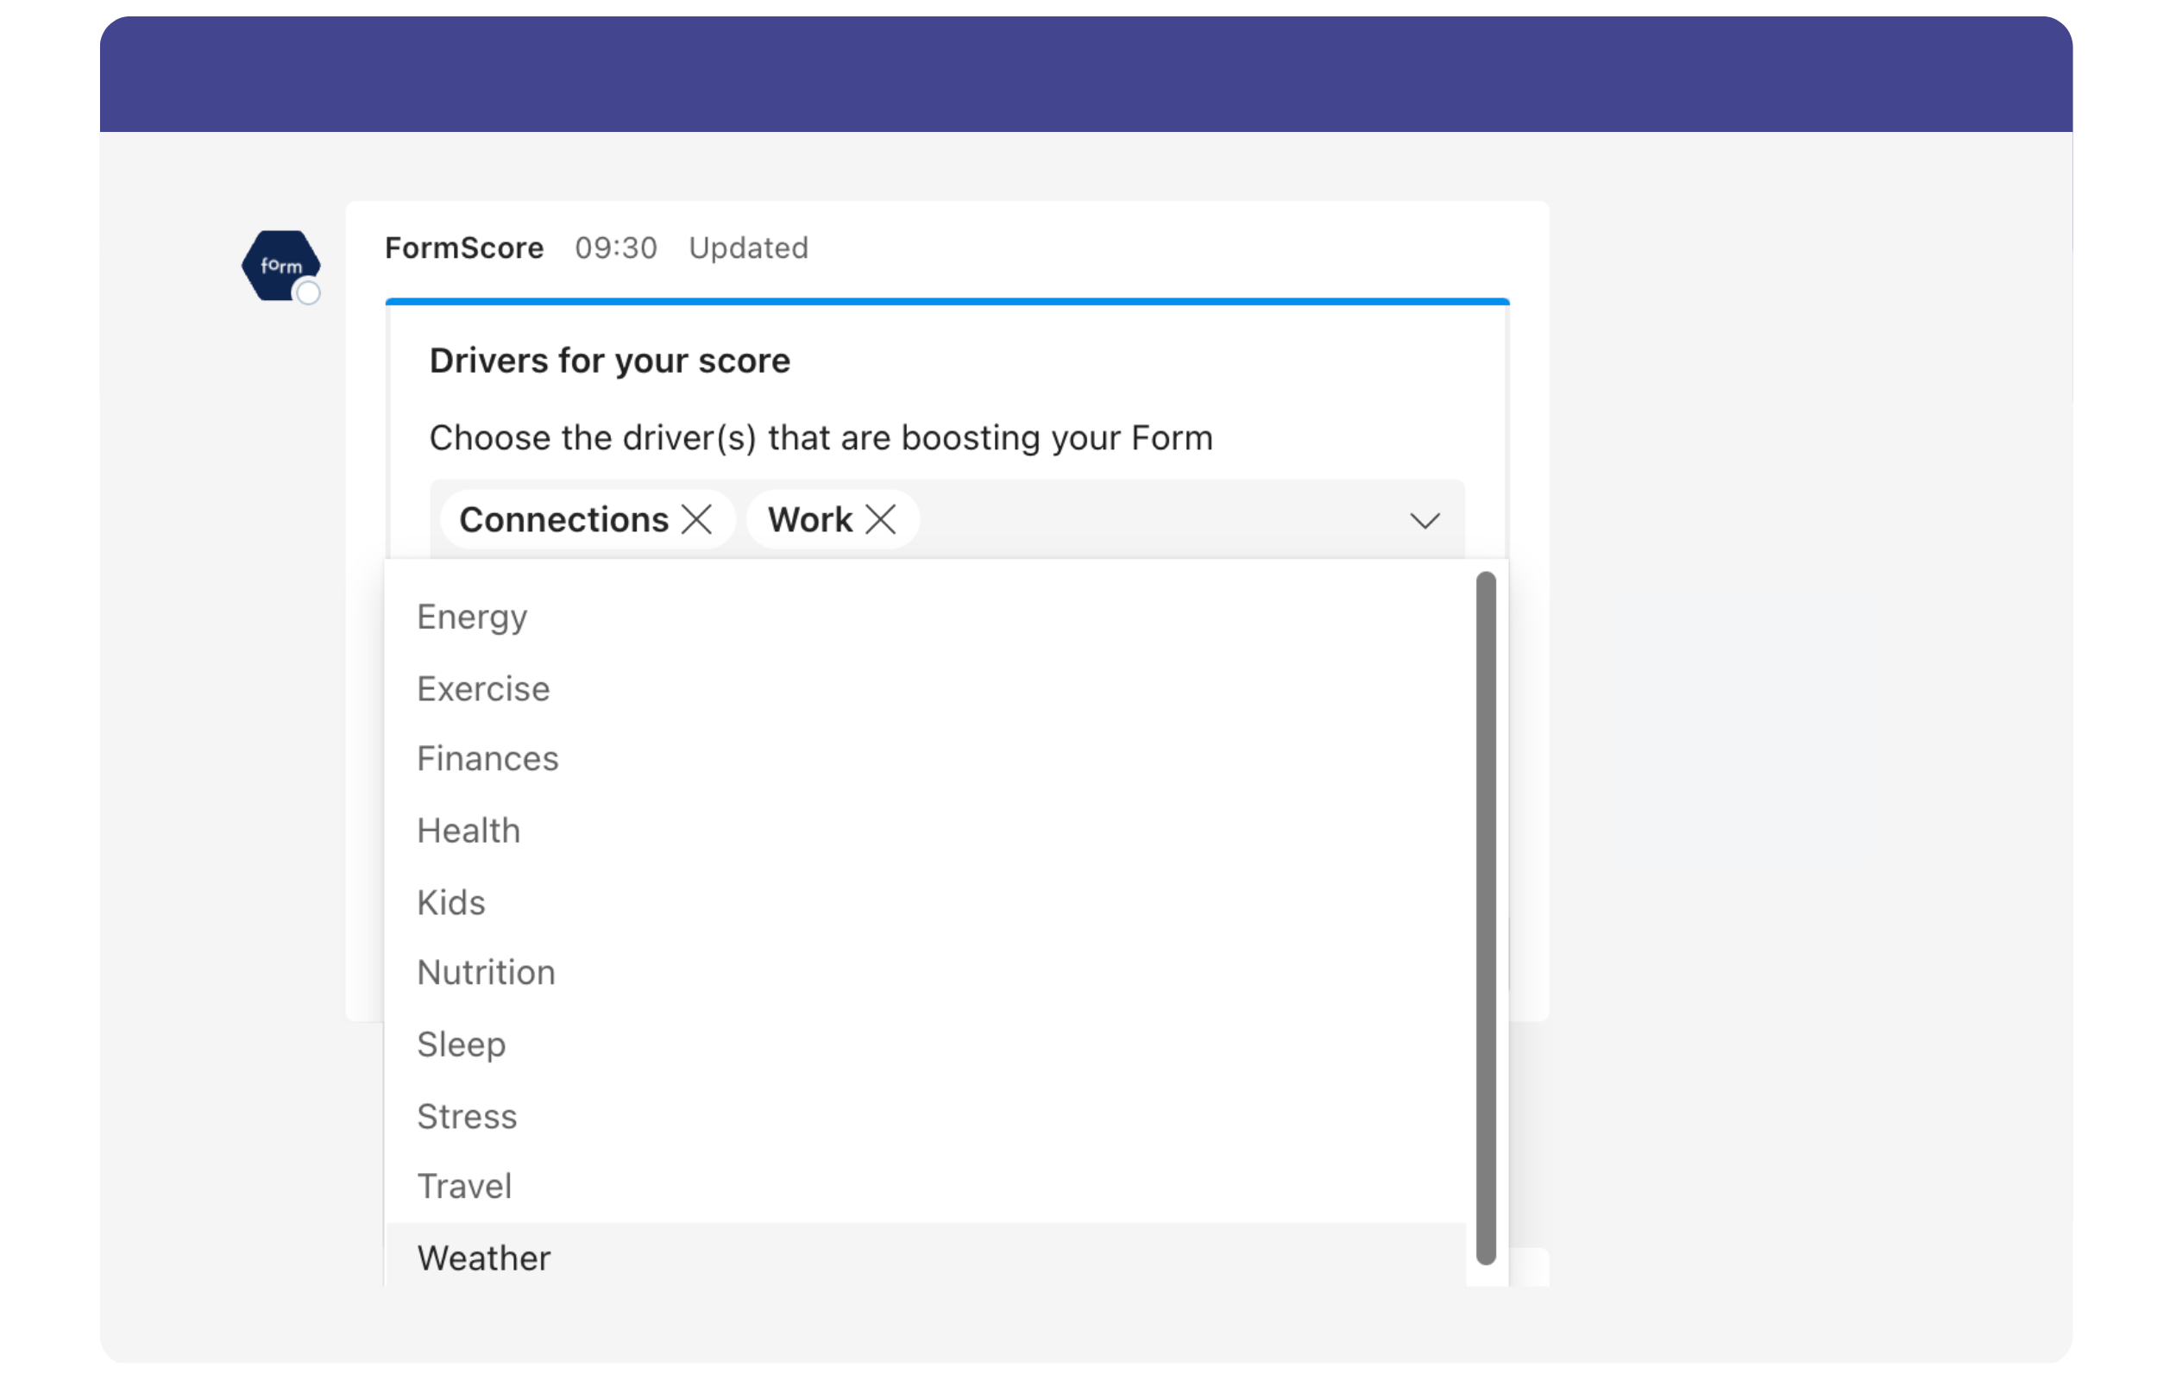The width and height of the screenshot is (2157, 1380).
Task: Select Stress from the driver list
Action: [926, 1117]
